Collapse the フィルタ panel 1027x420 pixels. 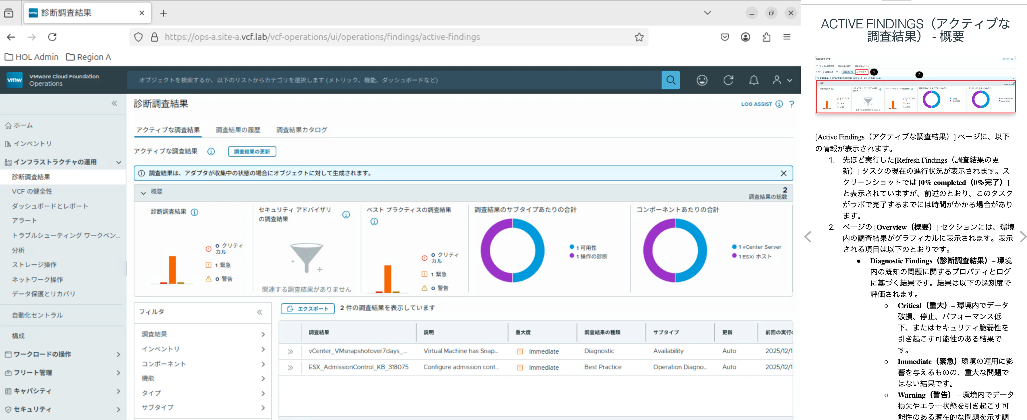(x=260, y=312)
